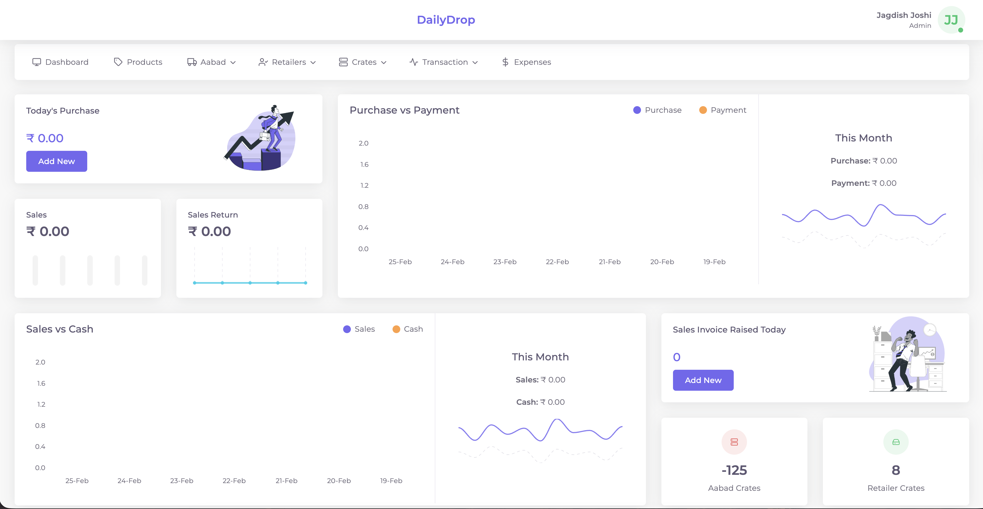Expand the Aabad dropdown chevron
Image resolution: width=983 pixels, height=509 pixels.
pos(233,63)
